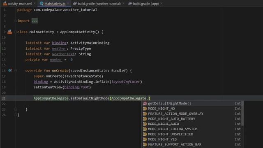The image size is (263, 148).
Task: Click the Gradle icon on the weather_tutorial tab
Action: click(75, 4)
